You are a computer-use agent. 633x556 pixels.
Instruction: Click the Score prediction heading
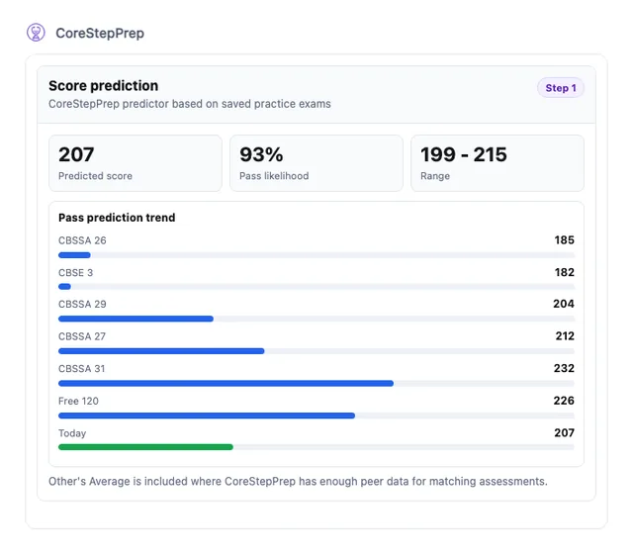[x=103, y=86]
